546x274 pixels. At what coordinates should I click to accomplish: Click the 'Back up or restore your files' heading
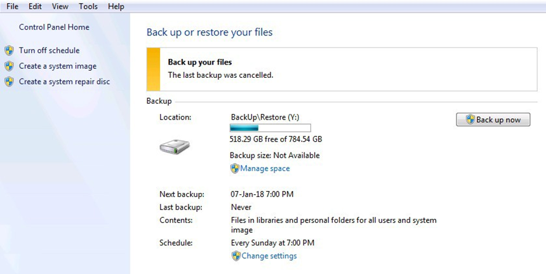pyautogui.click(x=210, y=32)
